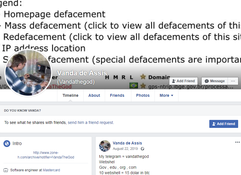Open the Friends tab

(x=117, y=95)
